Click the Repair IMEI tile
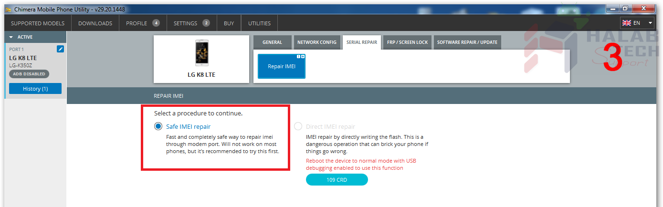The image size is (663, 207). pyautogui.click(x=282, y=66)
